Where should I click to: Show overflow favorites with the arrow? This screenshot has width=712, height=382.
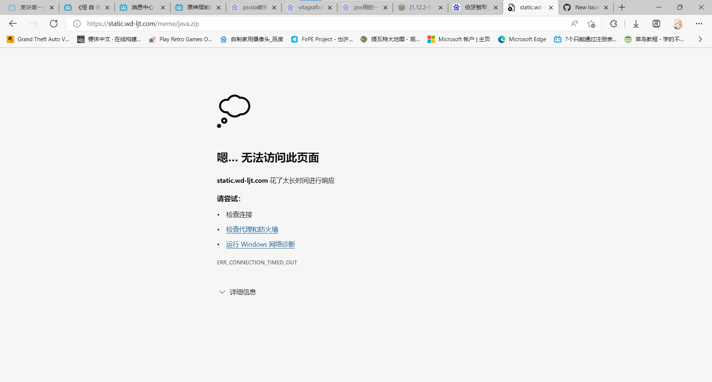point(700,39)
